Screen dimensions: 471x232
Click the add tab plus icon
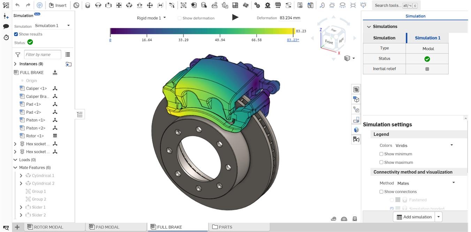click(17, 227)
